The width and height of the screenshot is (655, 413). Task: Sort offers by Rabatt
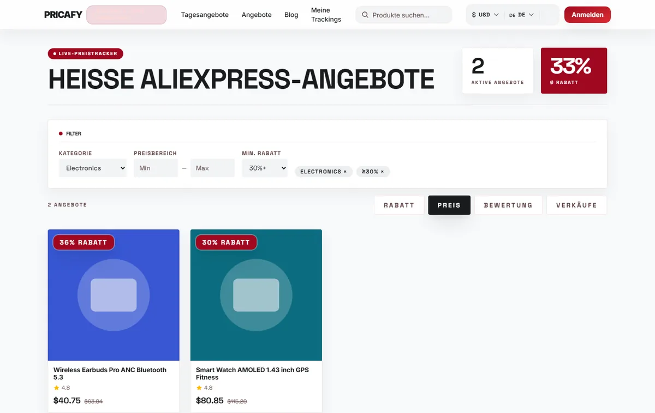click(399, 205)
